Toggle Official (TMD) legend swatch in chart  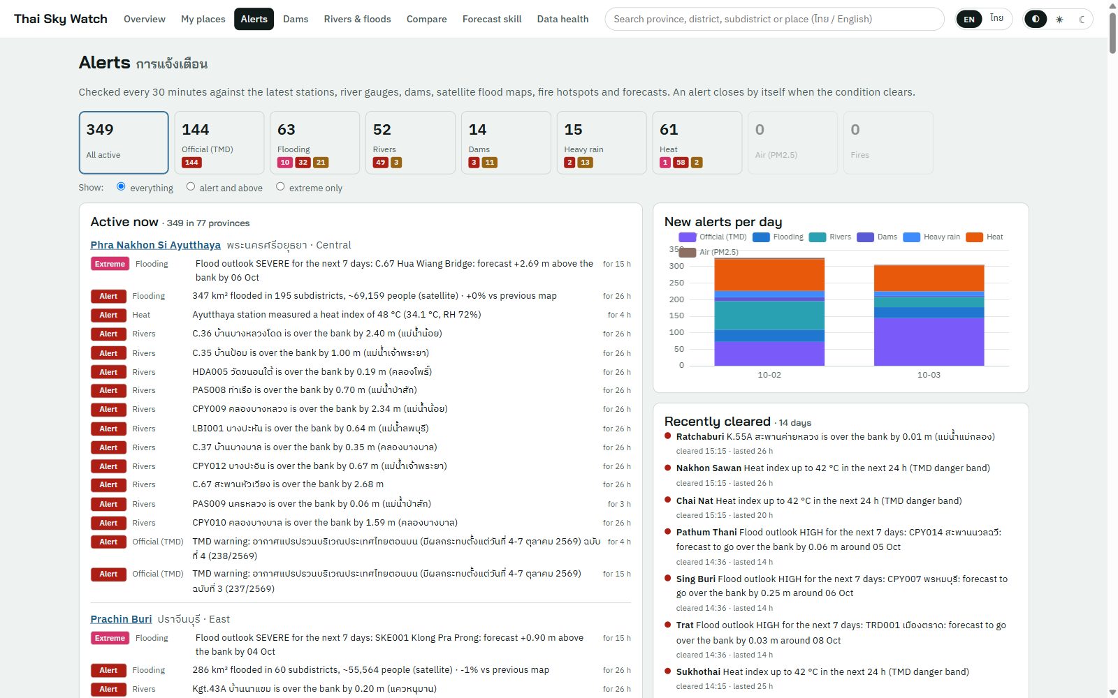[x=688, y=237]
